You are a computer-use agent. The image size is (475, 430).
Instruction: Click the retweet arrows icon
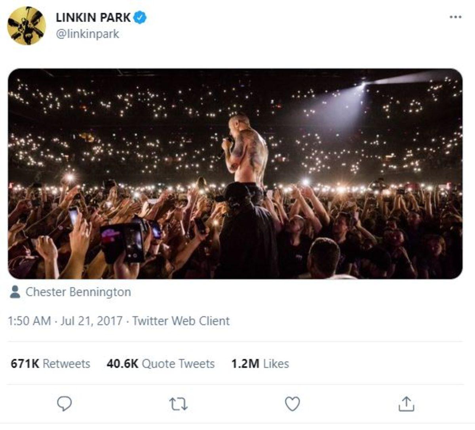coord(178,404)
